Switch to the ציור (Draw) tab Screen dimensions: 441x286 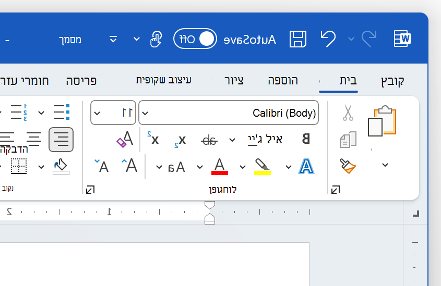[x=234, y=81]
